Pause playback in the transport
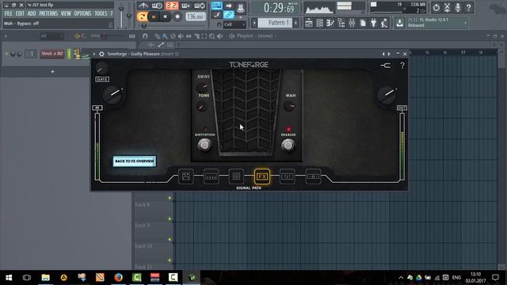The image size is (507, 285). tap(154, 17)
